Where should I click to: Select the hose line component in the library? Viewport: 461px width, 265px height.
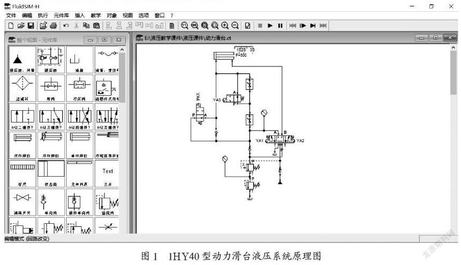click(x=107, y=59)
